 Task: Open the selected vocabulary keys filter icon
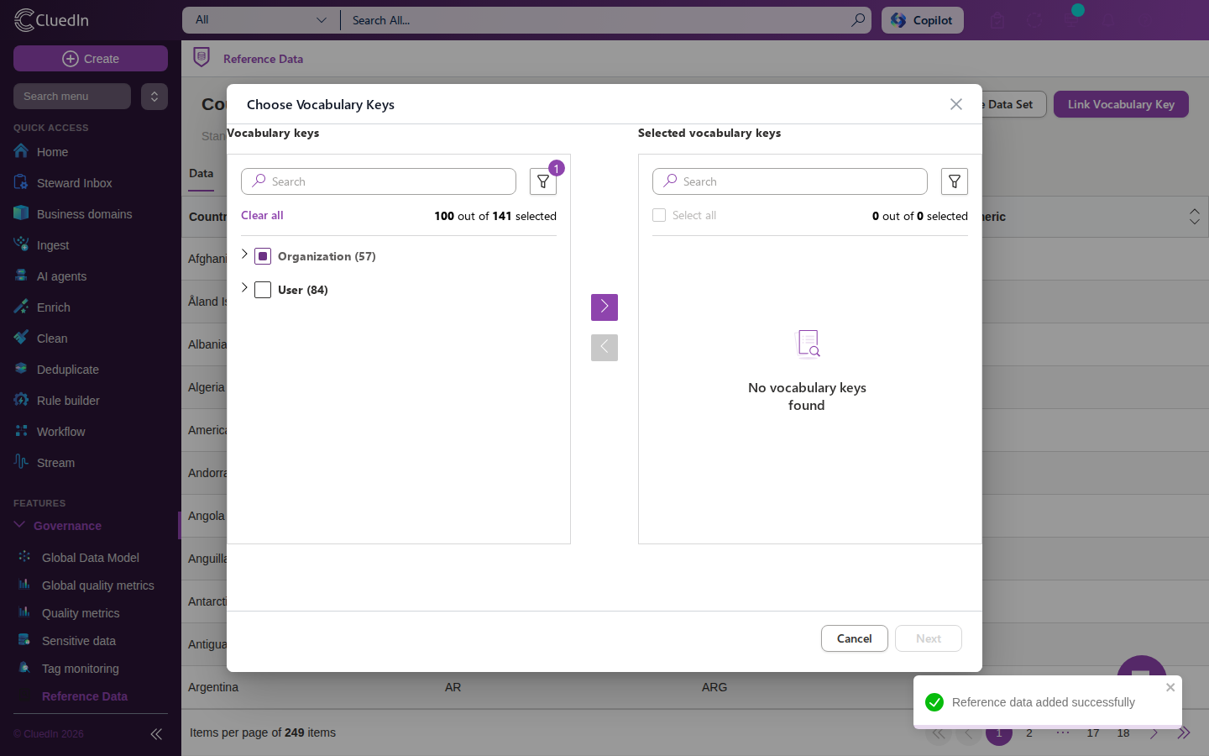click(955, 181)
